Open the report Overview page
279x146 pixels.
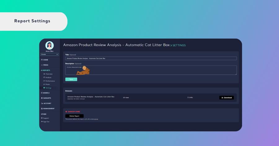[x=48, y=74]
